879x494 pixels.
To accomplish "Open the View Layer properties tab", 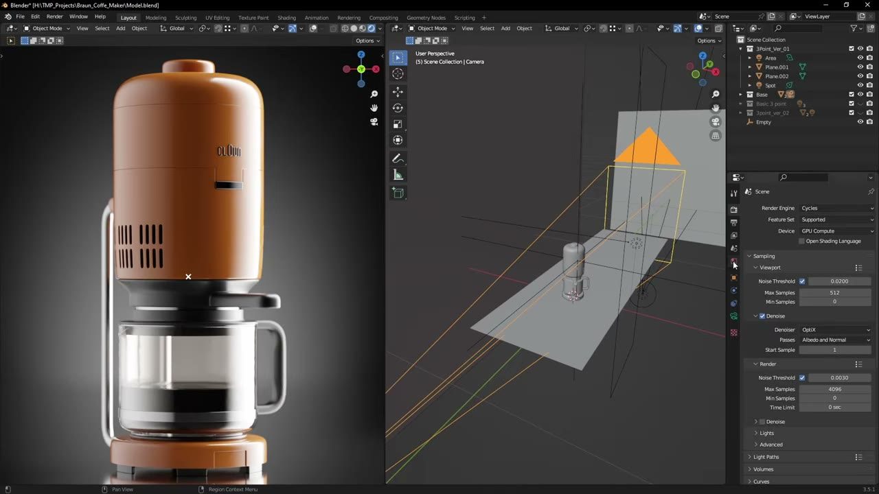I will point(734,235).
